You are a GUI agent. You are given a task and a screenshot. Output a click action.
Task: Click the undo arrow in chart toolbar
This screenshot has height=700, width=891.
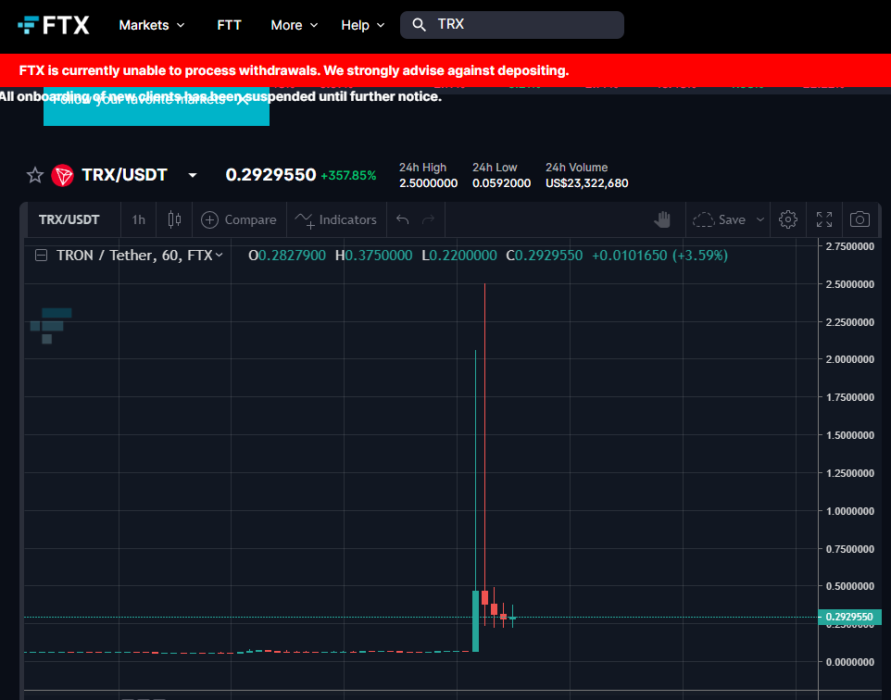click(402, 219)
